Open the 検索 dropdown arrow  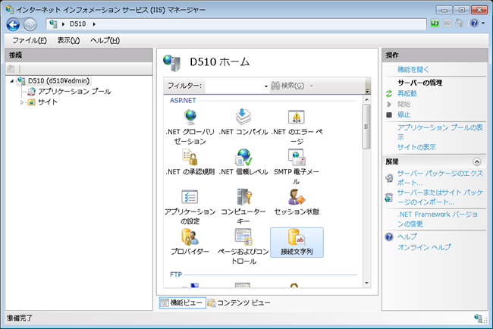pyautogui.click(x=312, y=86)
